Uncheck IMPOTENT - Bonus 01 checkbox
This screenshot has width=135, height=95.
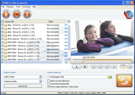(x=2, y=42)
